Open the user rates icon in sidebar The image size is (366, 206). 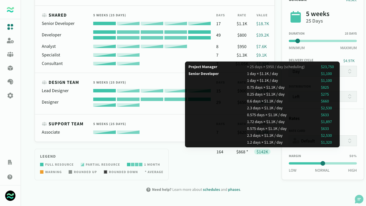point(10,41)
